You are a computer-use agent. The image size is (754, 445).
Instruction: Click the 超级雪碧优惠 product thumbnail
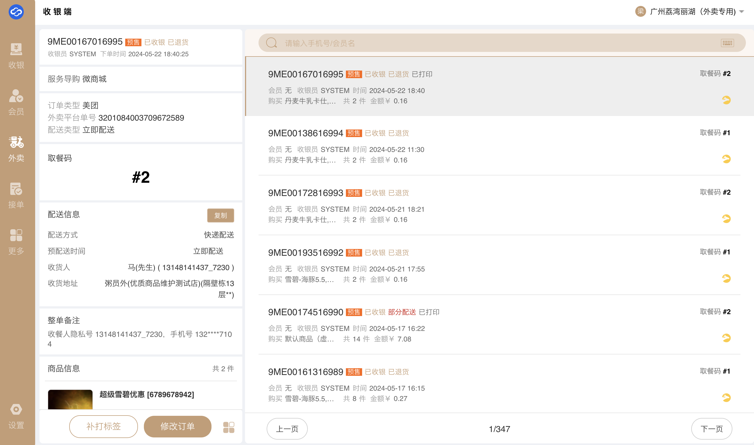pyautogui.click(x=70, y=399)
